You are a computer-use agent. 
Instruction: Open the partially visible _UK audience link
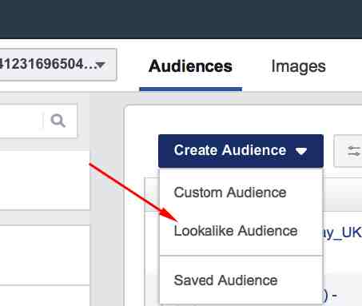click(x=342, y=232)
